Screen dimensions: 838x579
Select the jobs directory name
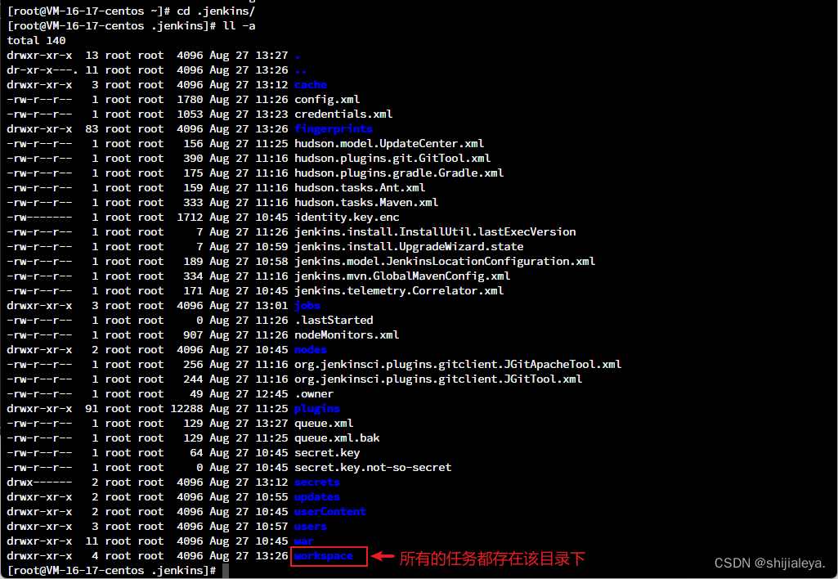pos(307,305)
